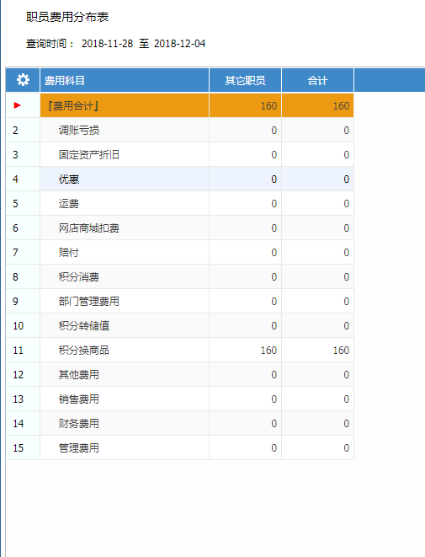Open the gear column settings icon
This screenshot has height=557, width=425.
pos(23,80)
